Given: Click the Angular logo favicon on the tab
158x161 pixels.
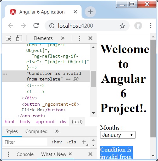Looking at the screenshot, I should tap(13, 12).
